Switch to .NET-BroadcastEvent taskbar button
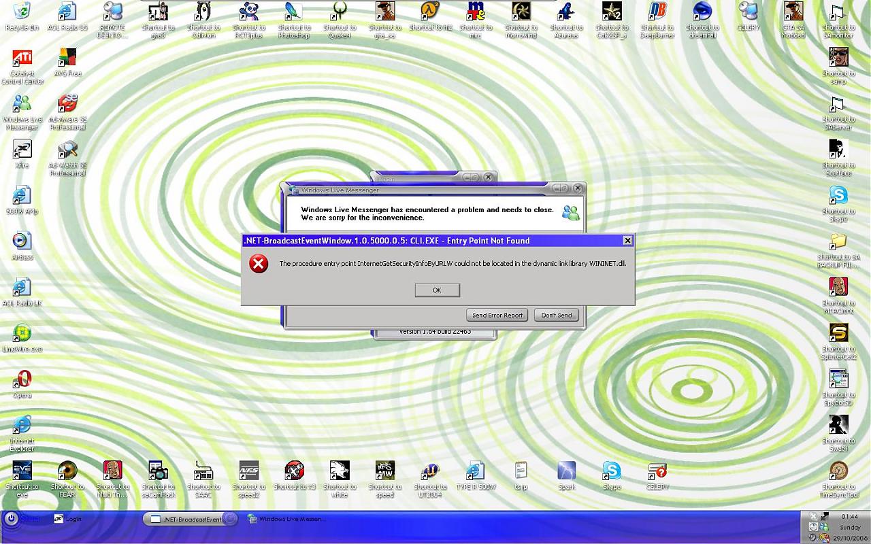Screen dimensions: 871x544 [x=191, y=519]
